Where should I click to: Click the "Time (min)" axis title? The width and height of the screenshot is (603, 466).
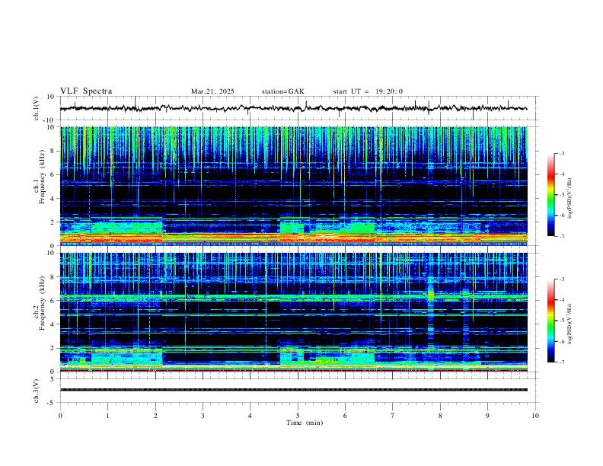pyautogui.click(x=305, y=423)
